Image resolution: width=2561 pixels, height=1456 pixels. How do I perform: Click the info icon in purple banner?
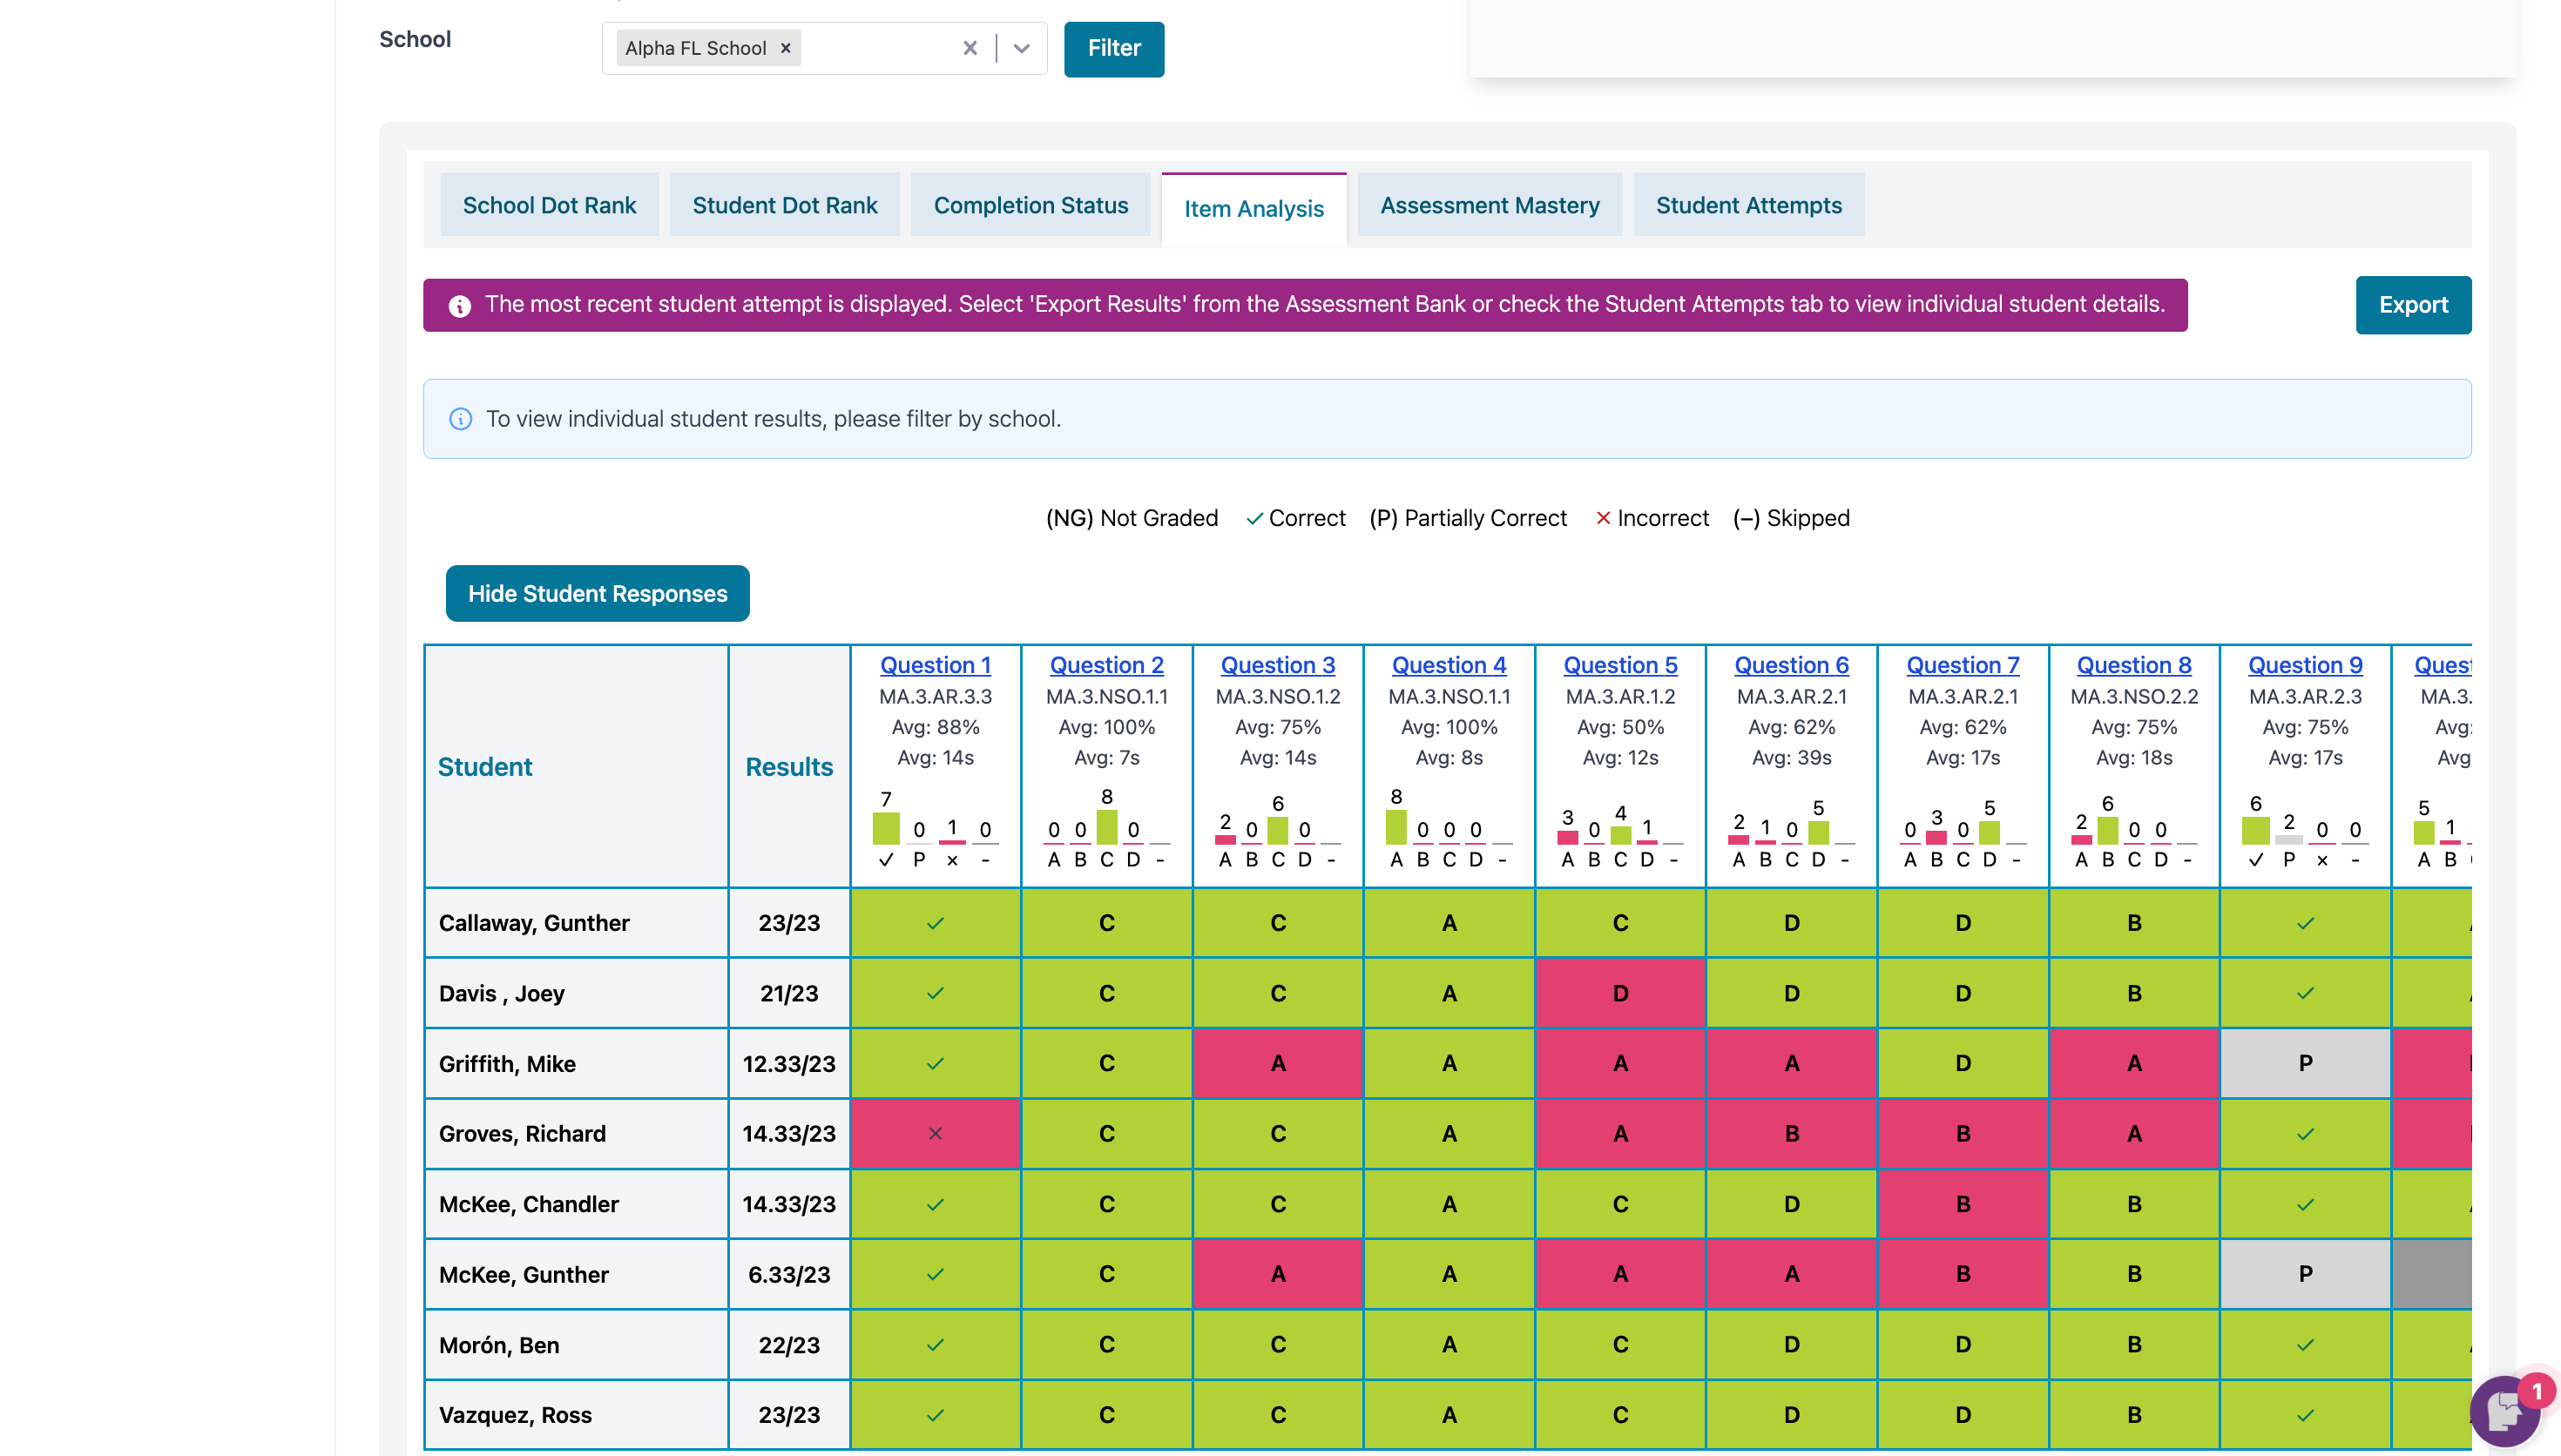click(459, 306)
